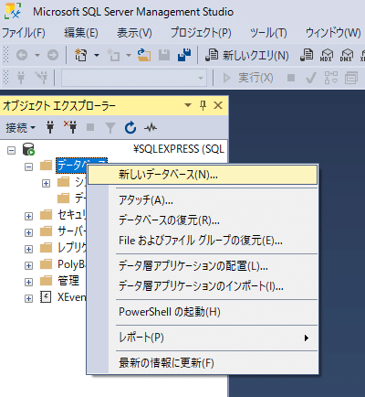Screen dimensions: 365x397
Task: Open the レポート(P) submenu
Action: 203,338
